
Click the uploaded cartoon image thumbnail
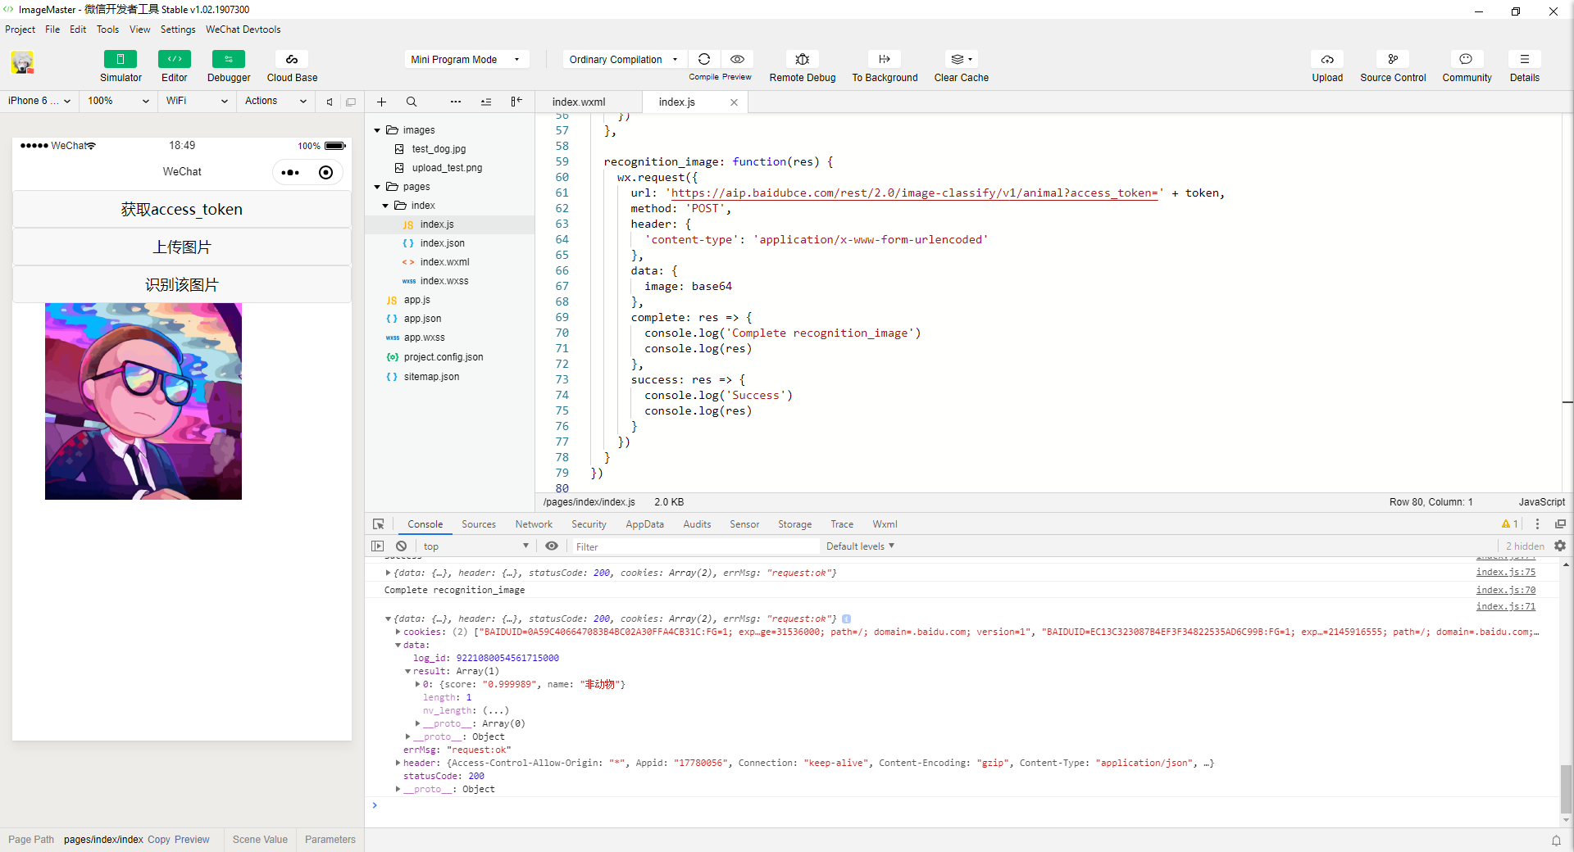(x=143, y=401)
